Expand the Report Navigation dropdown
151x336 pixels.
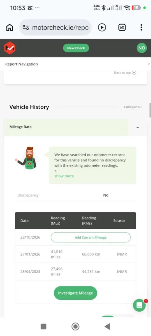(75, 64)
